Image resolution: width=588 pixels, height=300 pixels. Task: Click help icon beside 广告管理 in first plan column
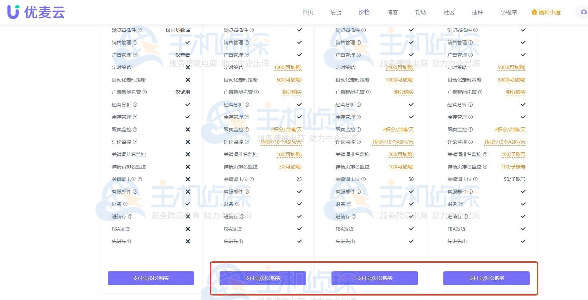tap(135, 55)
